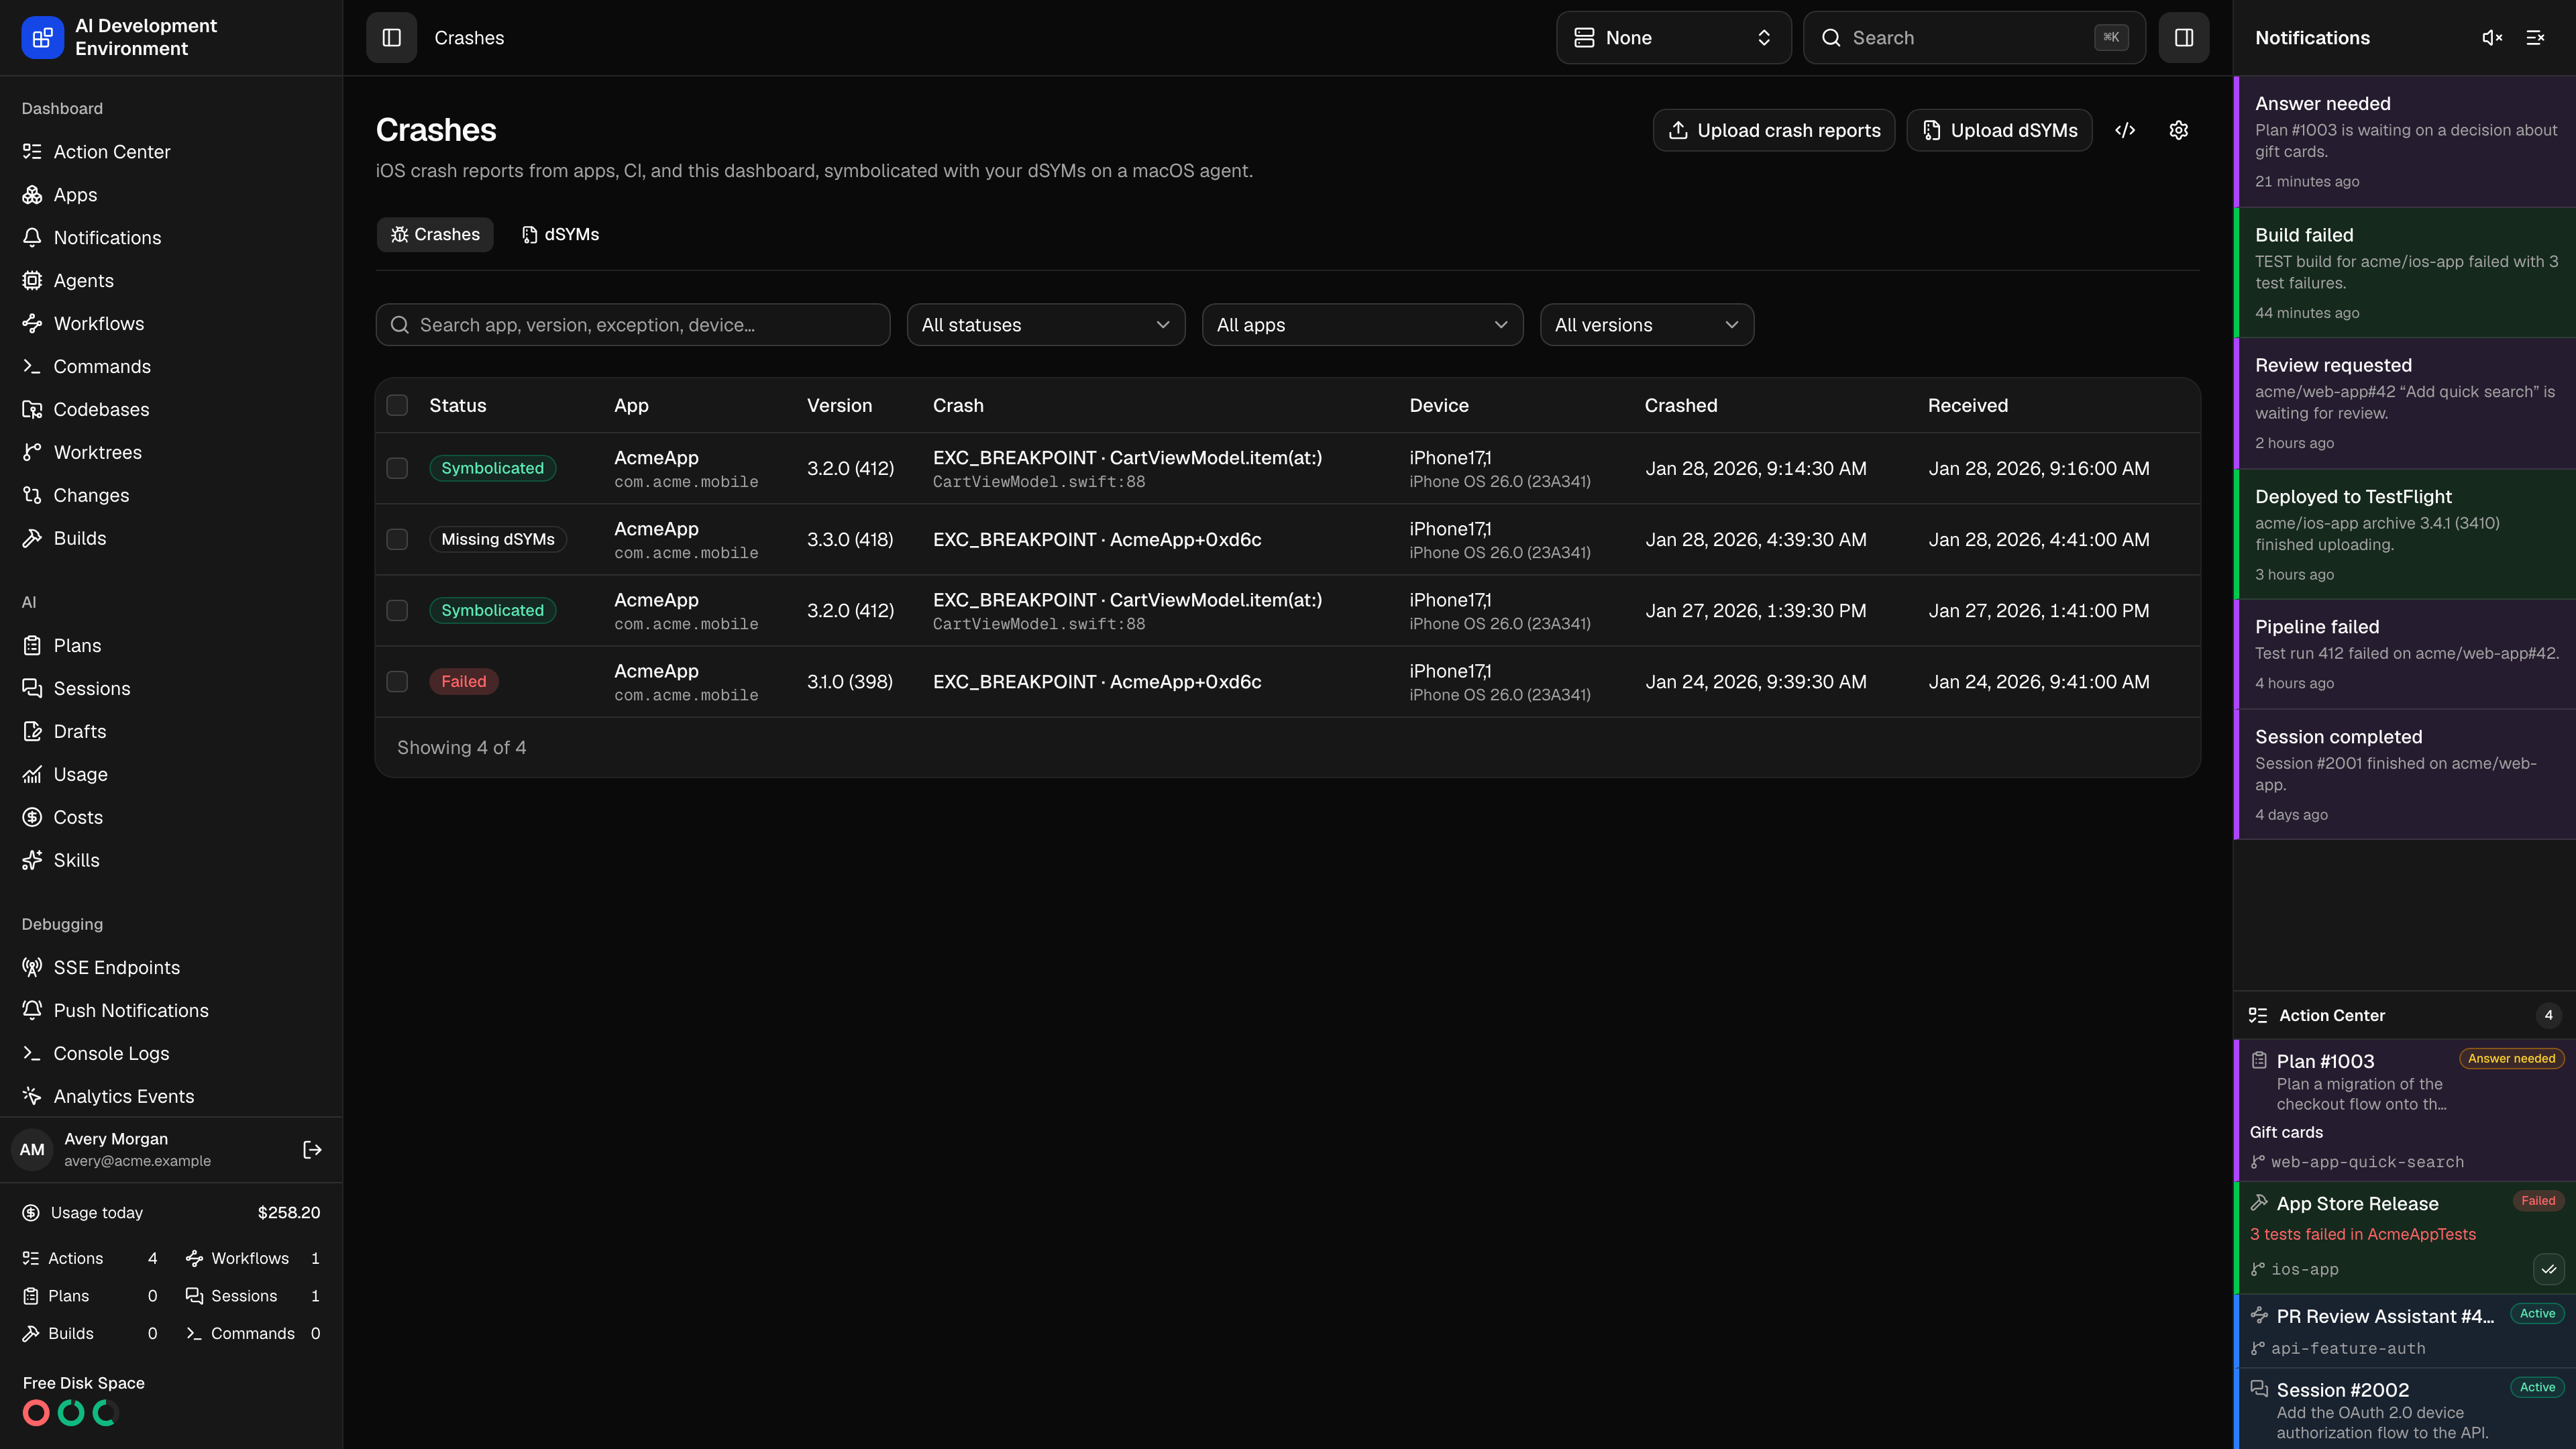Open the code embed icon beside Upload dSYMs
The image size is (2576, 1449).
[2126, 130]
